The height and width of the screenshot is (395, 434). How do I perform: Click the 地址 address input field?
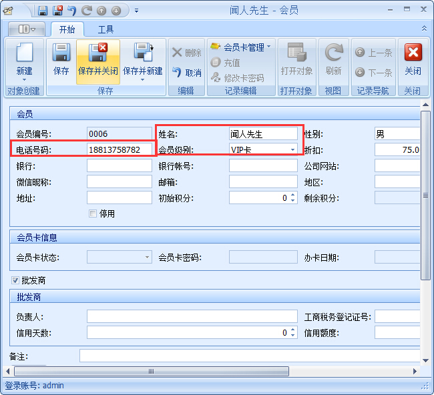pyautogui.click(x=120, y=197)
